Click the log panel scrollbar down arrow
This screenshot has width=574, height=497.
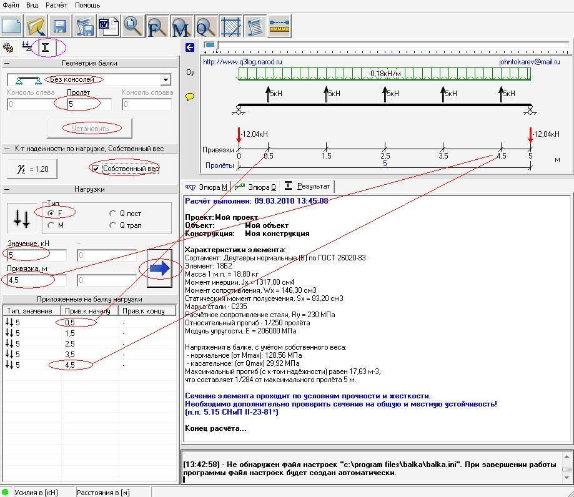click(567, 478)
